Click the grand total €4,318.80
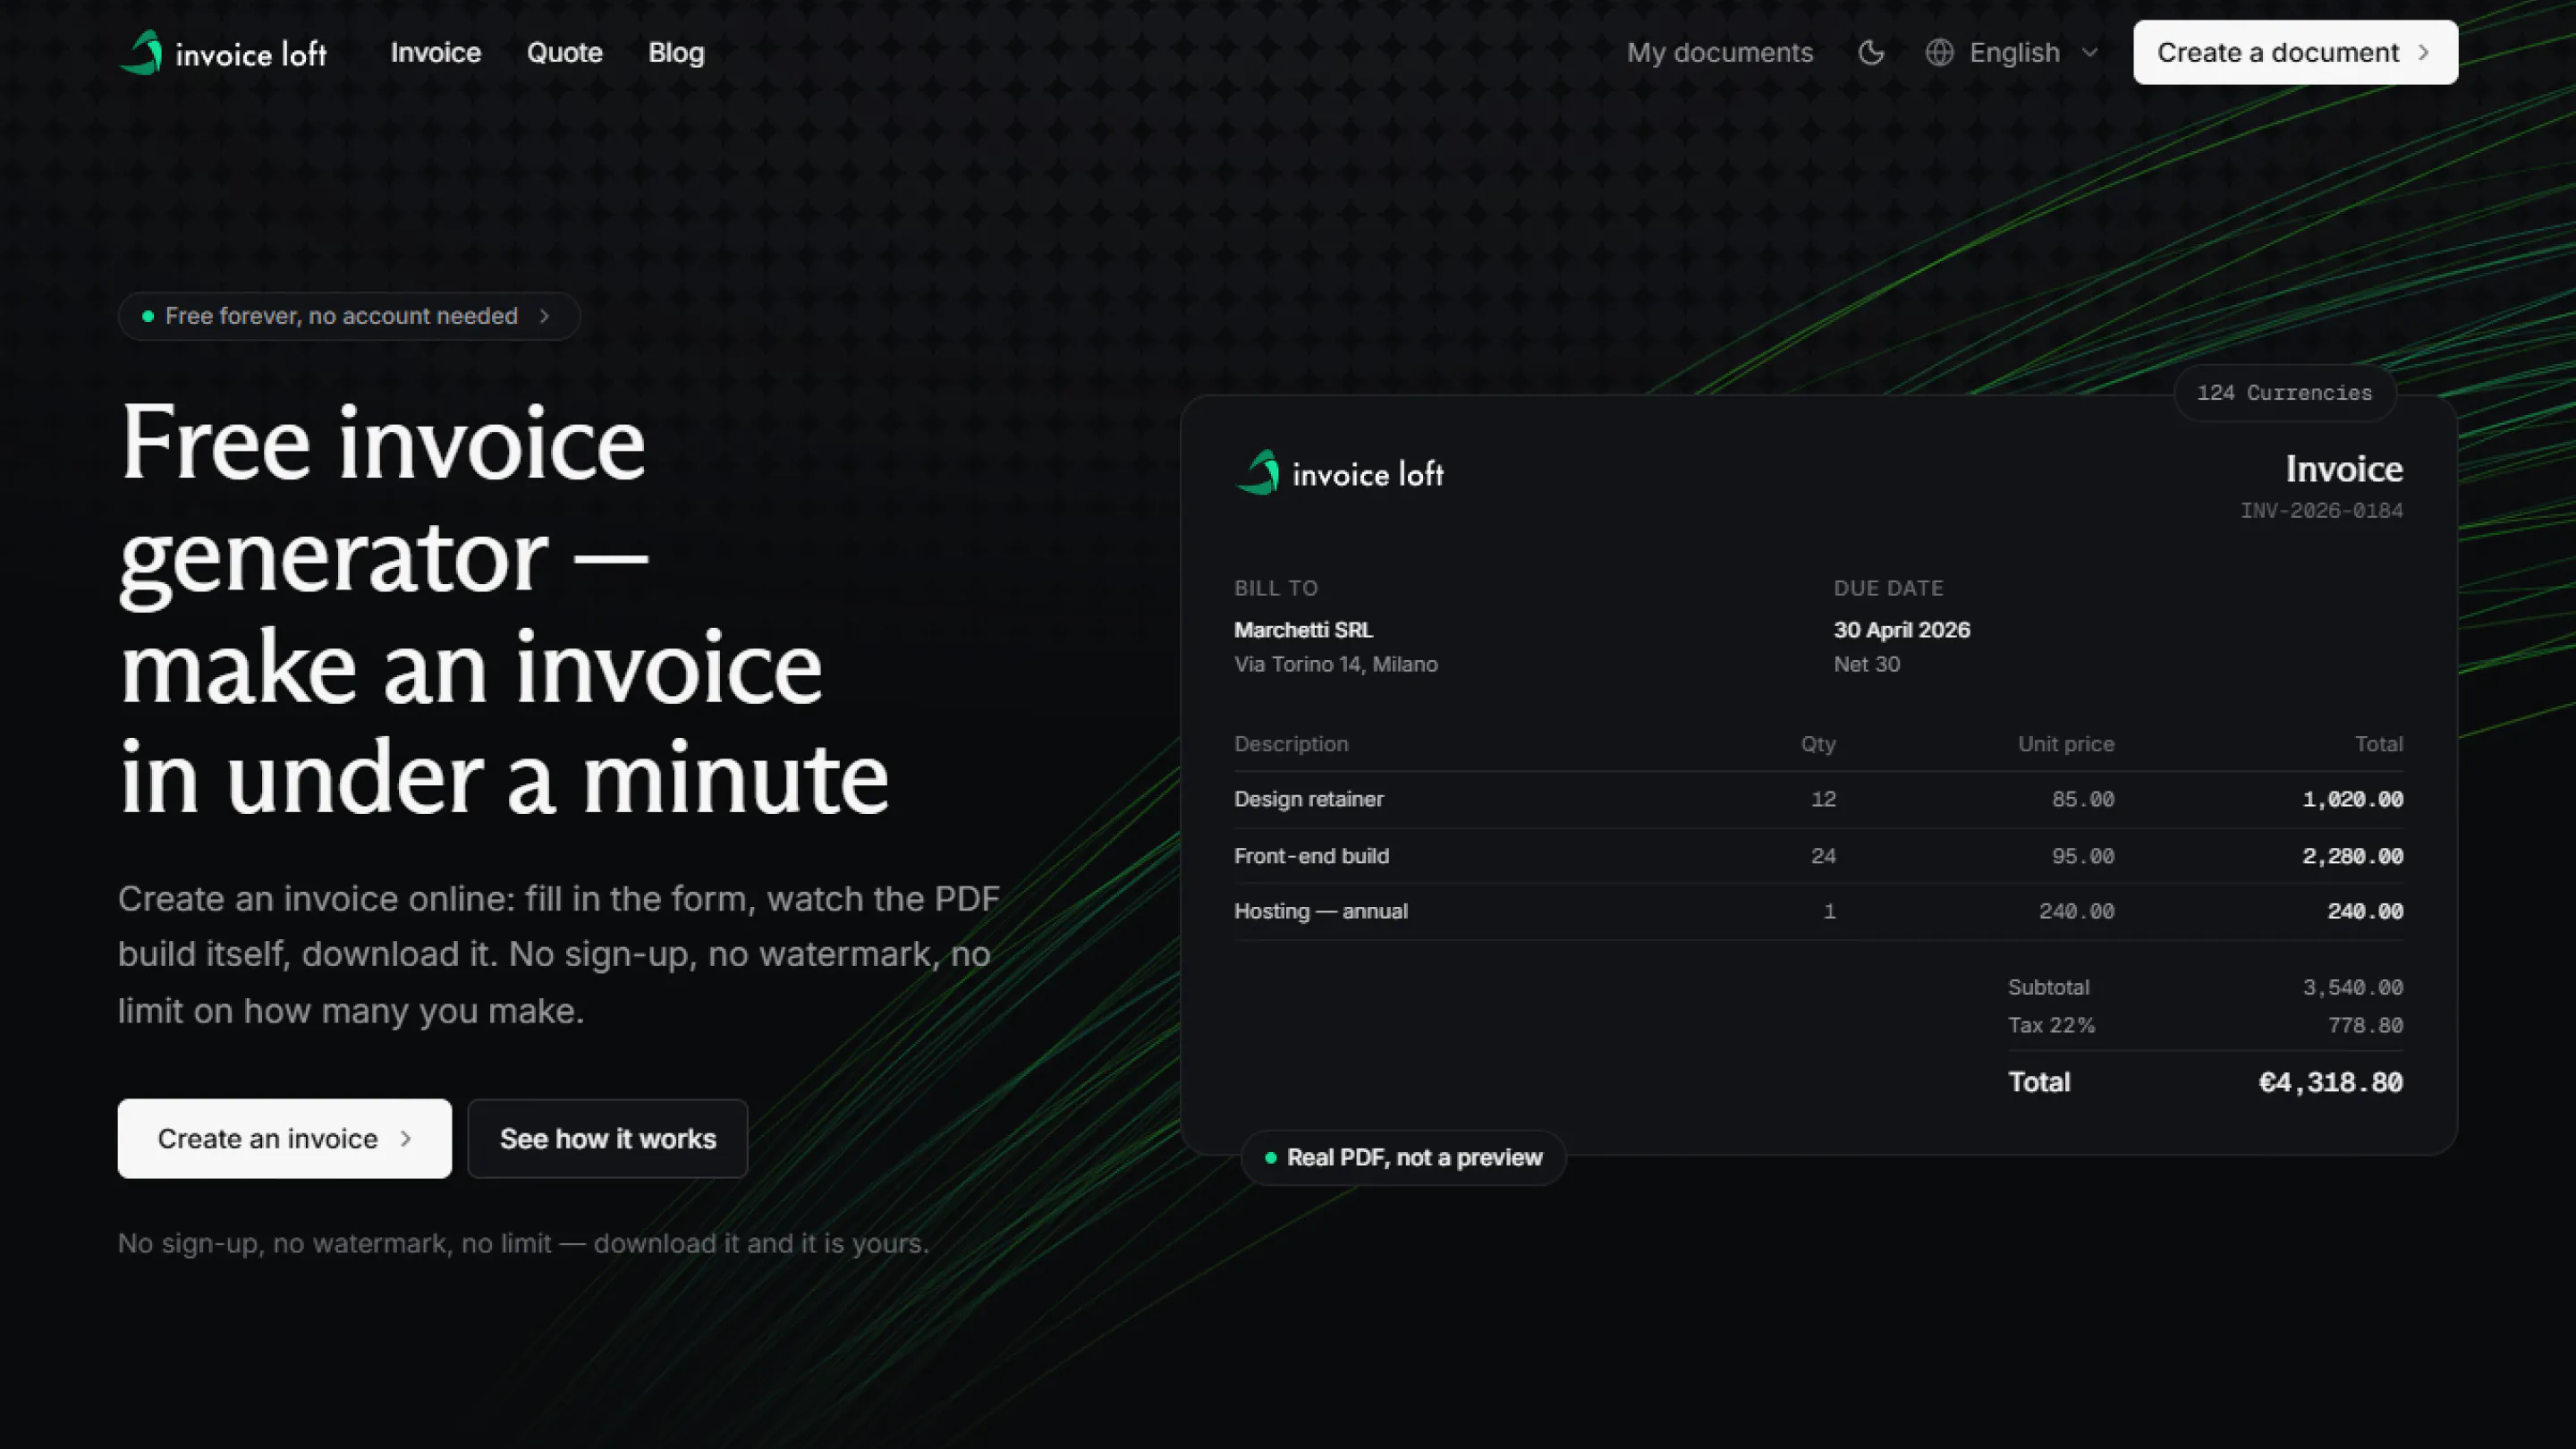The height and width of the screenshot is (1449, 2576). tap(2330, 1082)
